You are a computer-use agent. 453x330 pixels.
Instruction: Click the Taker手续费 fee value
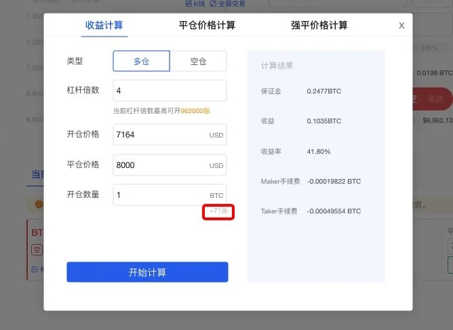point(334,211)
